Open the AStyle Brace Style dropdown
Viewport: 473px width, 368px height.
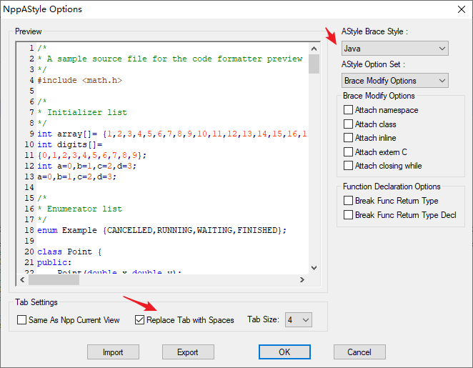395,49
